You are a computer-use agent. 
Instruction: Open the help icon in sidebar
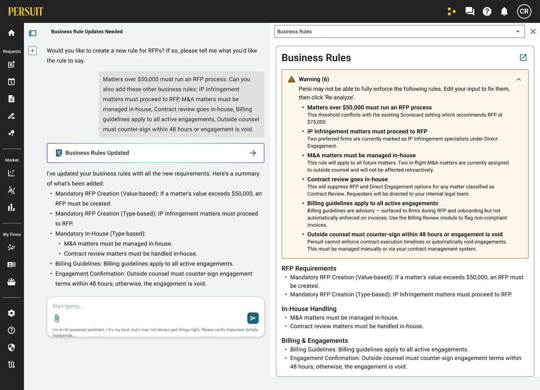pos(11,330)
